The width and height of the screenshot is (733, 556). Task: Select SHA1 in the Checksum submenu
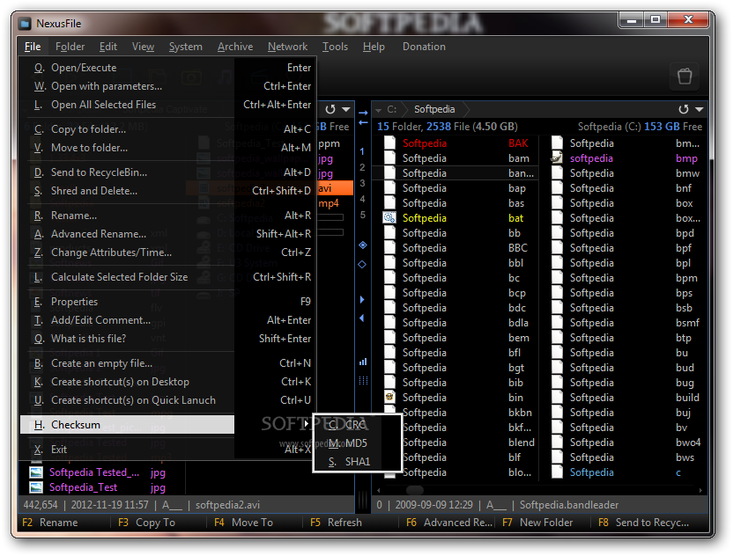tap(357, 462)
